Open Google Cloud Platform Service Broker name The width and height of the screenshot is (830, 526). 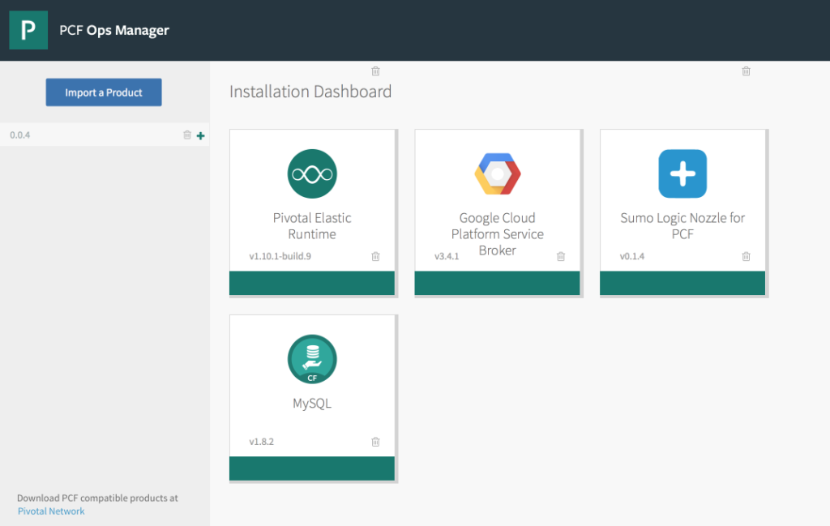click(x=498, y=234)
